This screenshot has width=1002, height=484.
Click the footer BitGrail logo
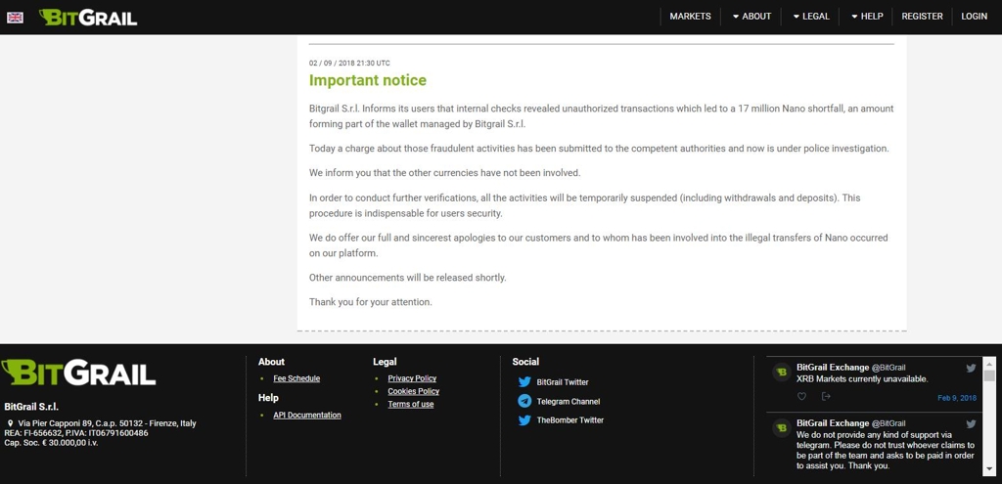coord(78,373)
